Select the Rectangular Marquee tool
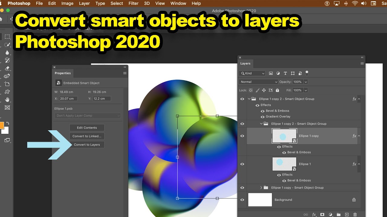Viewport: 387px width, 217px height. (7, 37)
